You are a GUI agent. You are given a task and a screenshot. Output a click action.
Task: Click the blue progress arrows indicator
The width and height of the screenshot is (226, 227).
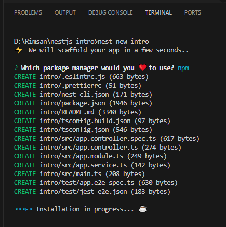[24, 209]
